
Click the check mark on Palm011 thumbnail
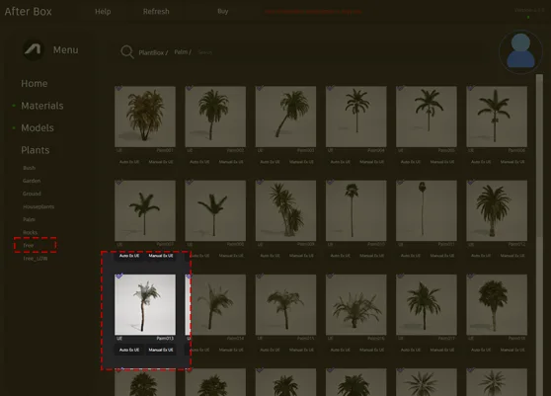click(400, 182)
